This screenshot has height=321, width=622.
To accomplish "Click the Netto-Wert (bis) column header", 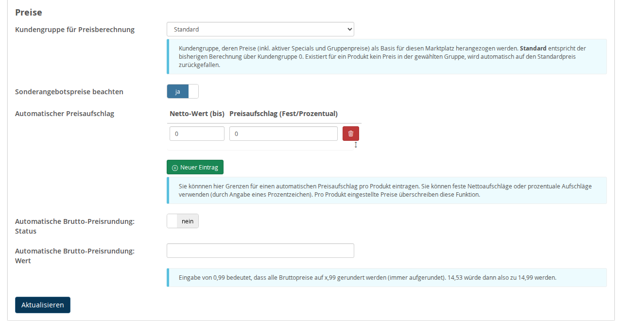I will click(x=197, y=114).
